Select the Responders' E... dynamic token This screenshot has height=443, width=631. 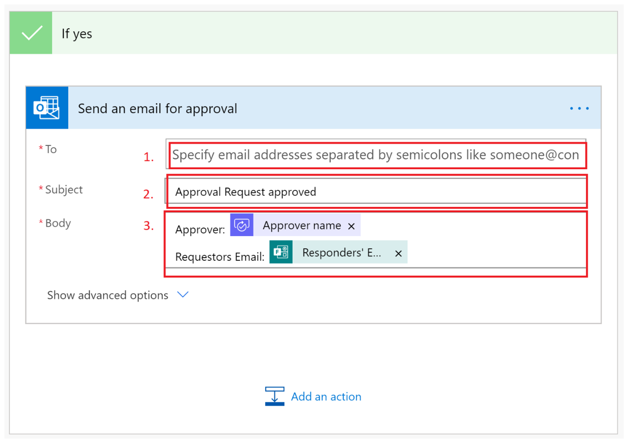click(x=341, y=253)
